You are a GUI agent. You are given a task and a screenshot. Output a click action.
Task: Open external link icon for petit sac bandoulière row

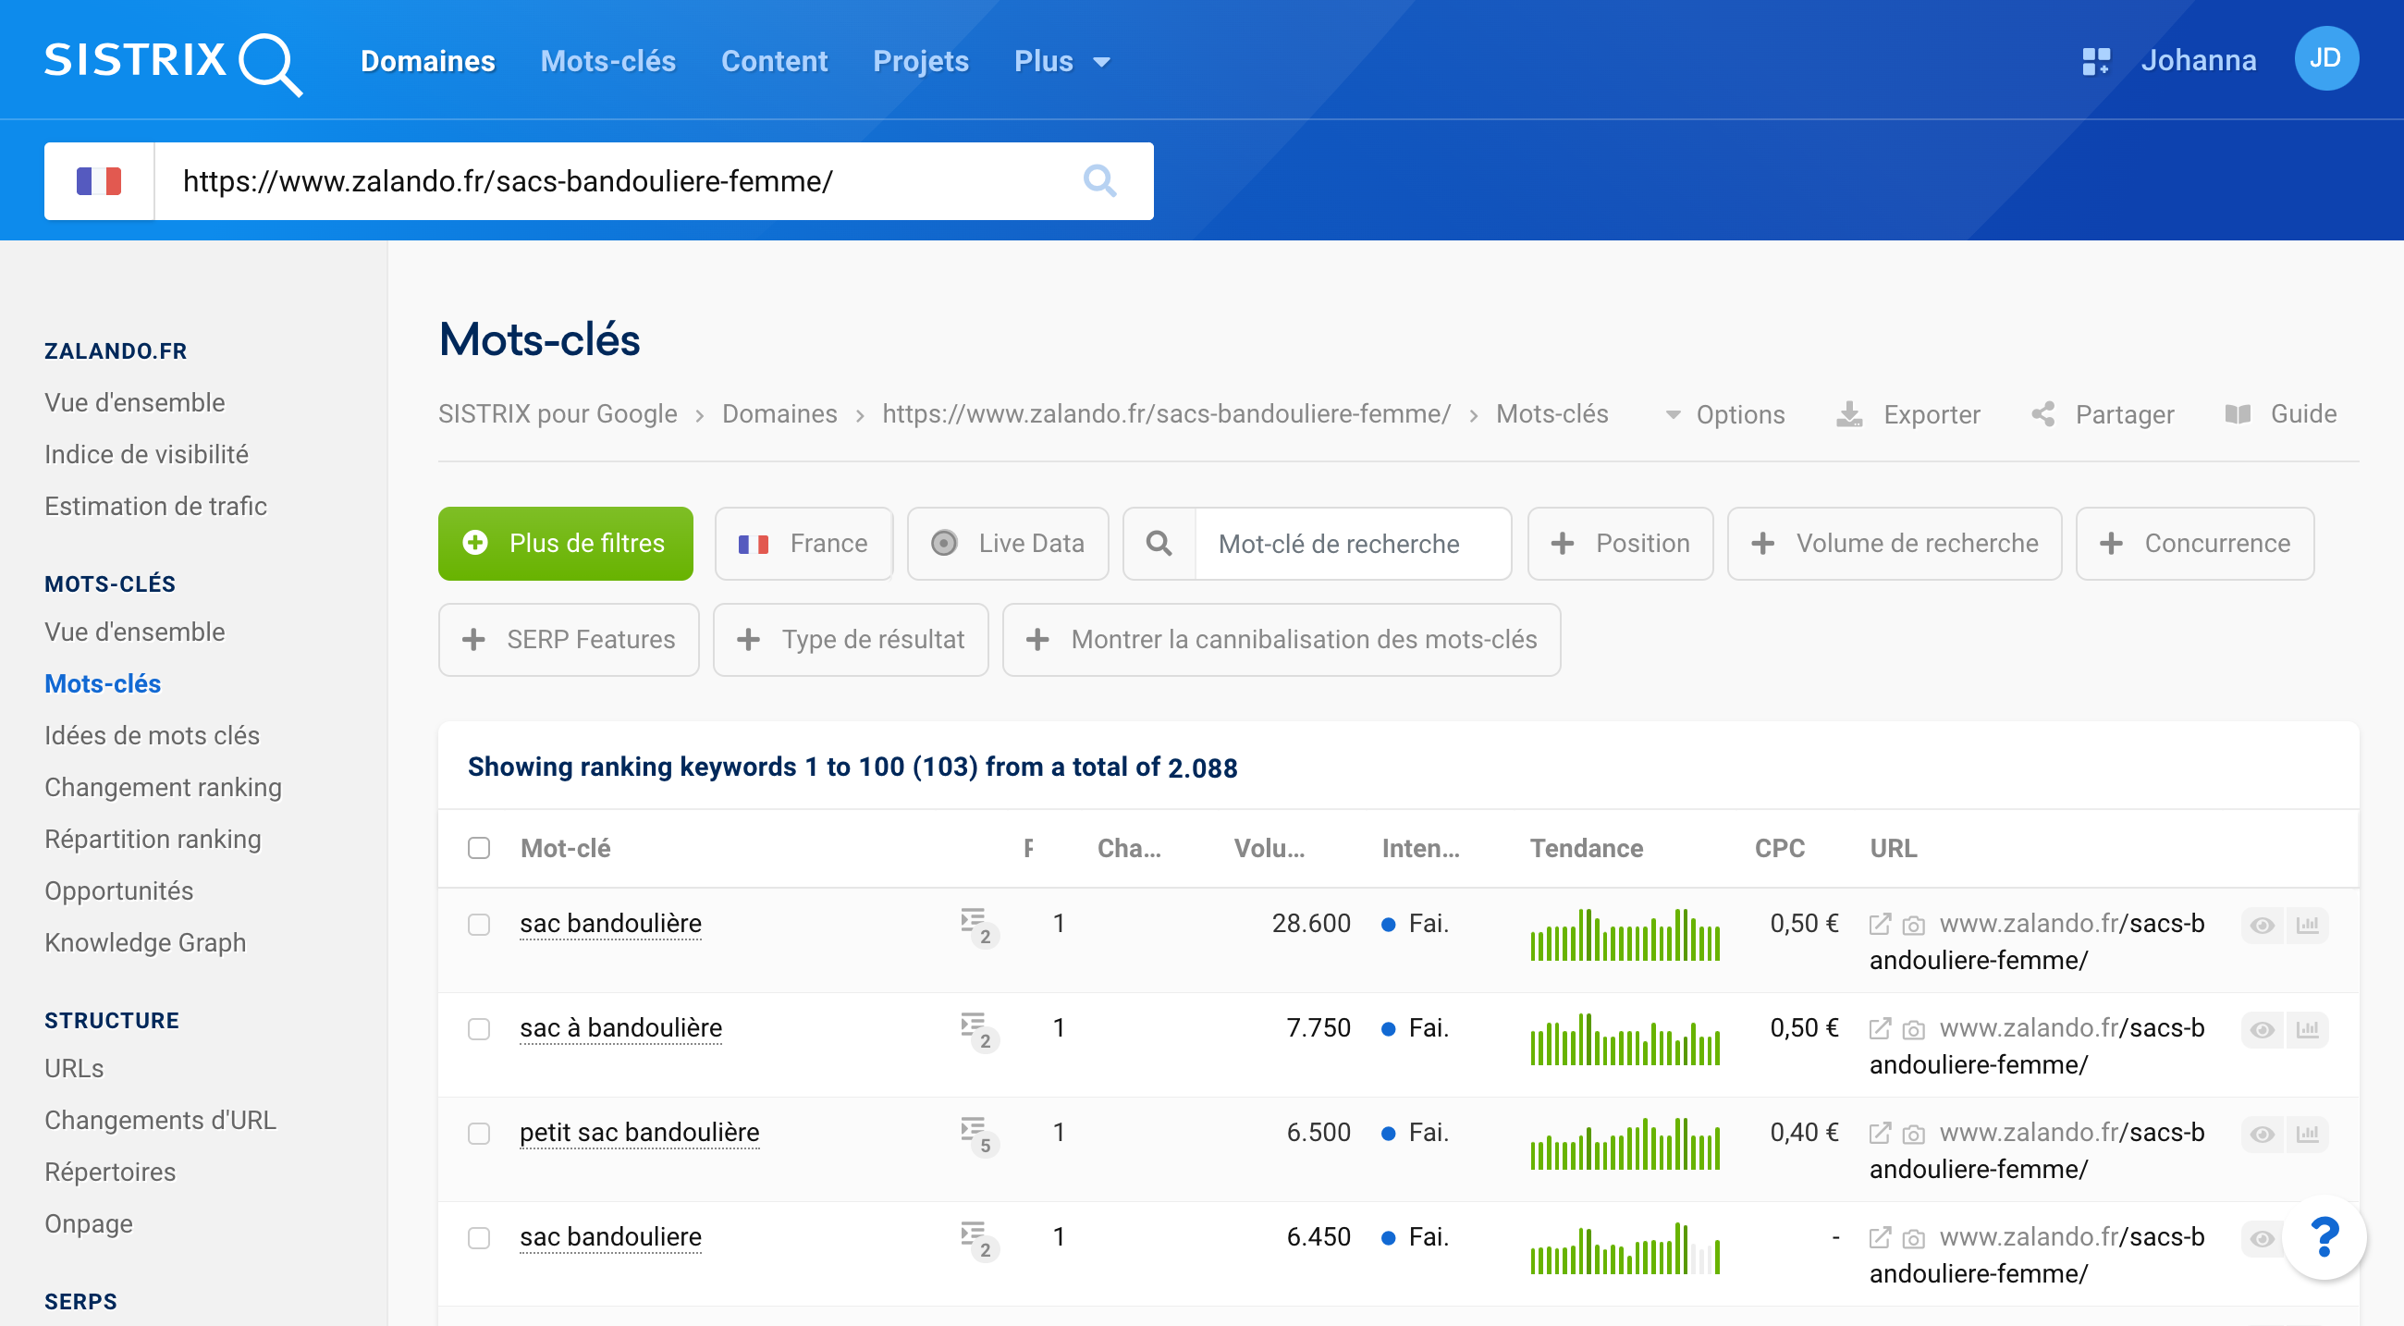[1880, 1133]
